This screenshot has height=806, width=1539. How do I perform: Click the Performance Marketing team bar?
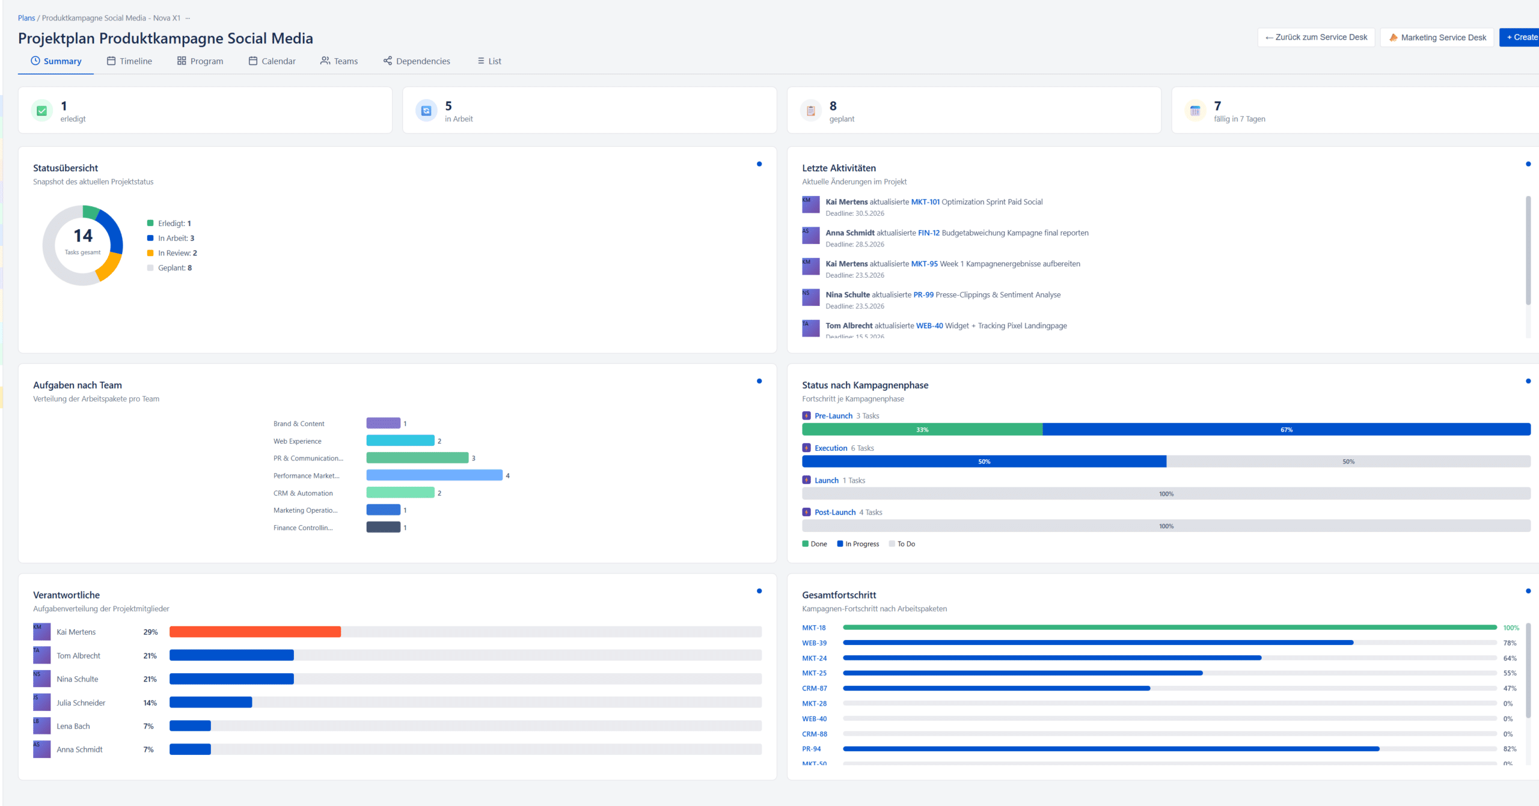tap(434, 475)
